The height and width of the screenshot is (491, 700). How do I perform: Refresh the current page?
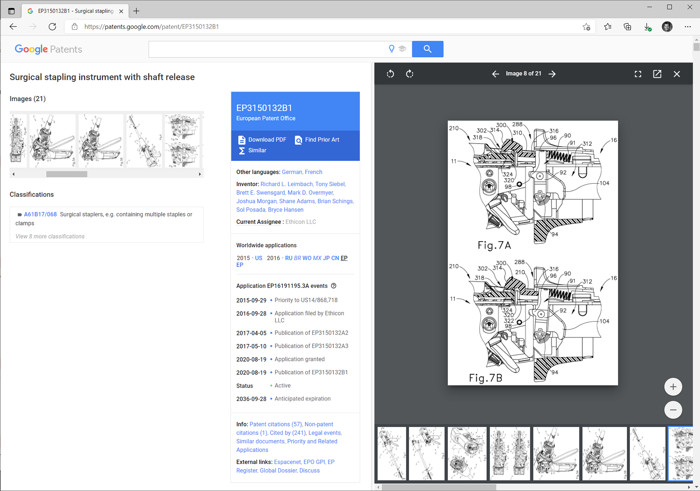(52, 27)
